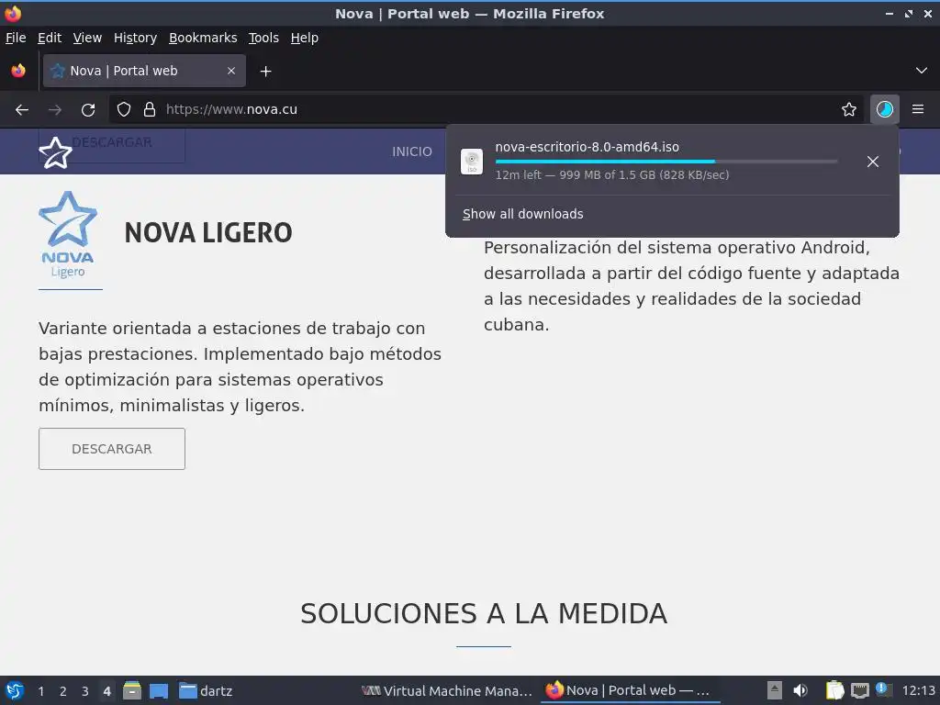The width and height of the screenshot is (940, 705).
Task: Open the View menu
Action: (87, 38)
